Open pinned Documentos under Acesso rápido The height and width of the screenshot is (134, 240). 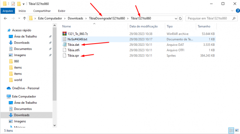click(23, 49)
